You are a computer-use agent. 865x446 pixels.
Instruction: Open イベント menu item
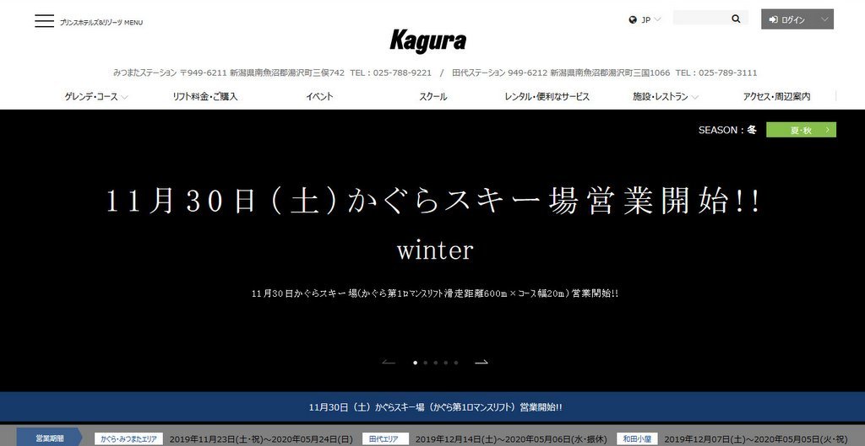(x=319, y=97)
